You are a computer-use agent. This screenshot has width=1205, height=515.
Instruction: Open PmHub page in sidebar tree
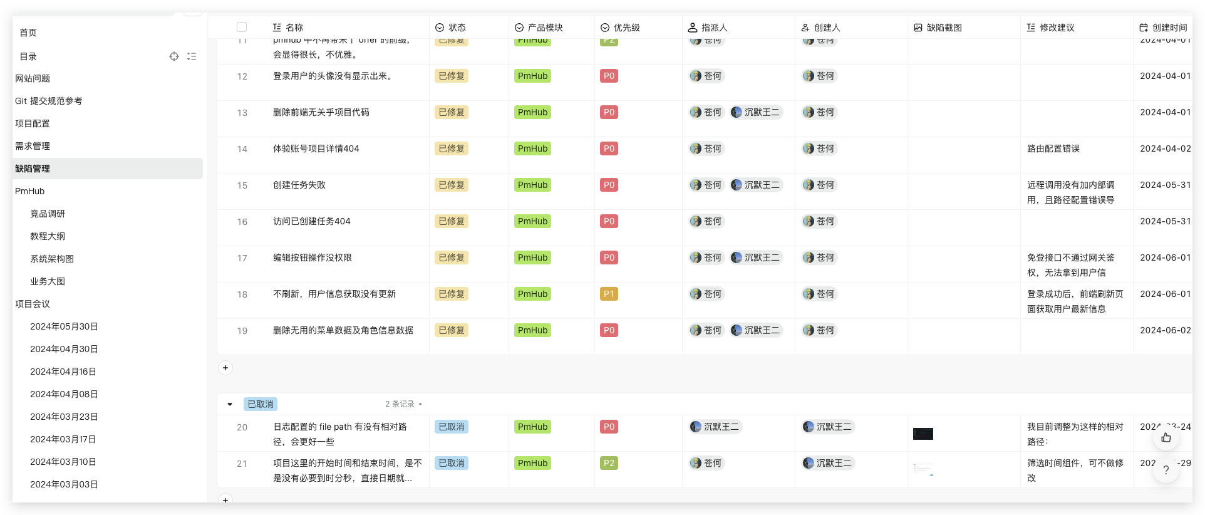(30, 191)
